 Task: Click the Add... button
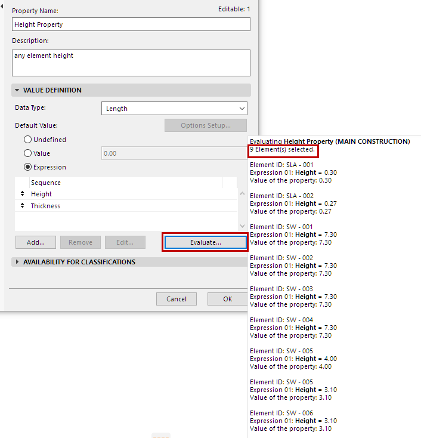coord(36,242)
